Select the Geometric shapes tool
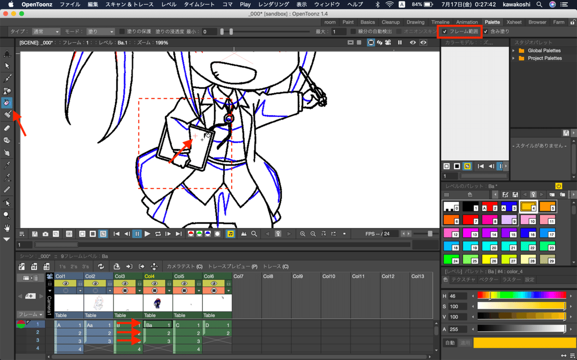577x360 pixels. pyautogui.click(x=7, y=91)
